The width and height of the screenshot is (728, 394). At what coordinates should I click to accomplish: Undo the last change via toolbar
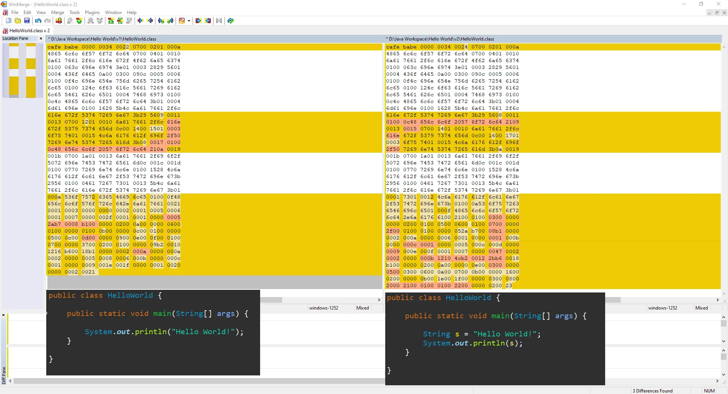tap(38, 21)
